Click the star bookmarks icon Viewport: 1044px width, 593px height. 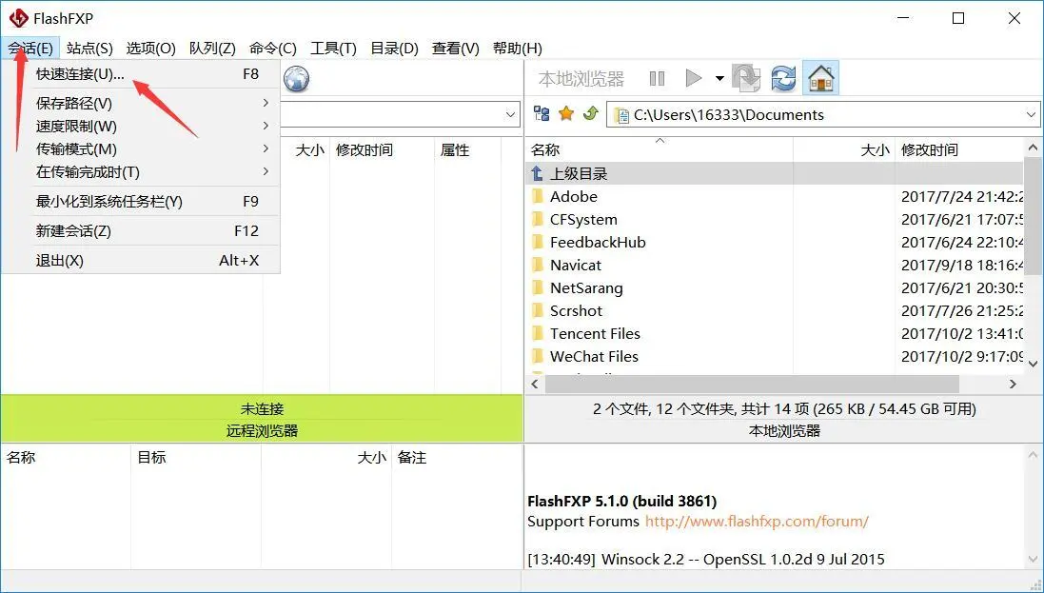pos(566,114)
